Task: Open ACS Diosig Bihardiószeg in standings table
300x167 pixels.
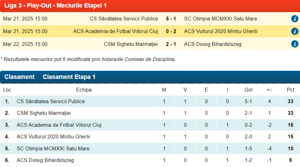Action: point(45,160)
